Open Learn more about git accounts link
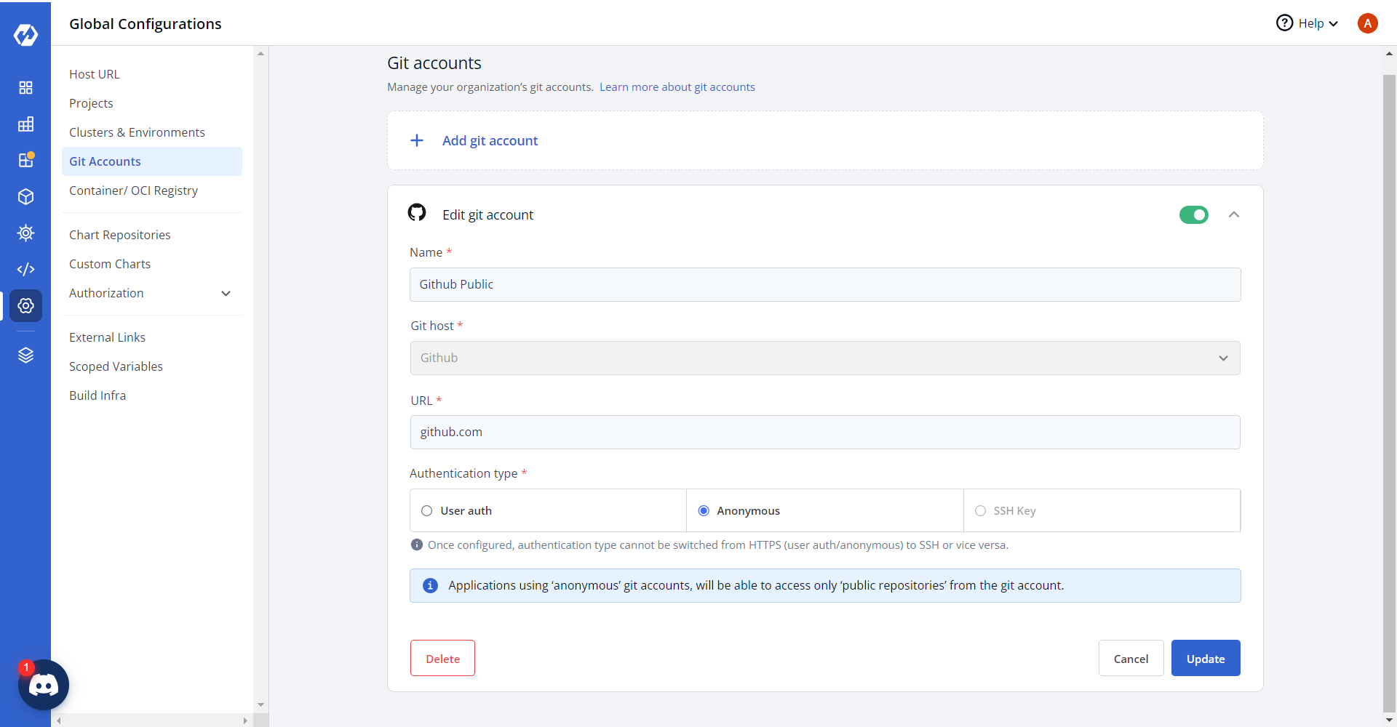 (677, 87)
